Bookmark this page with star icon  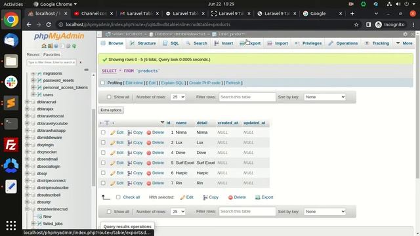[x=356, y=25]
